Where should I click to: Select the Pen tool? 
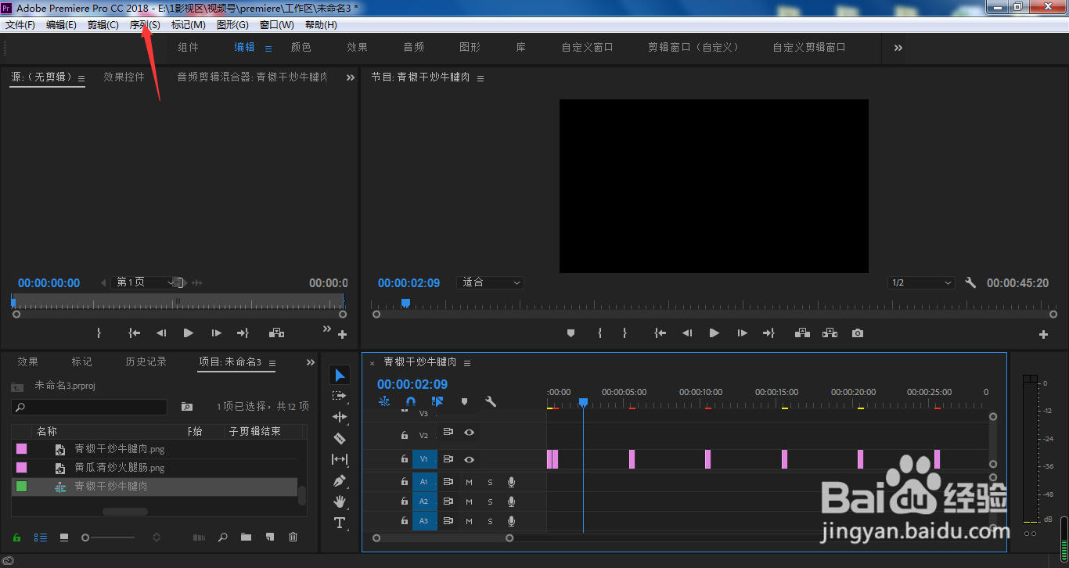pyautogui.click(x=340, y=480)
